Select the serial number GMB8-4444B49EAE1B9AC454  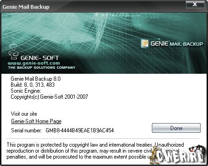pyautogui.click(x=80, y=130)
